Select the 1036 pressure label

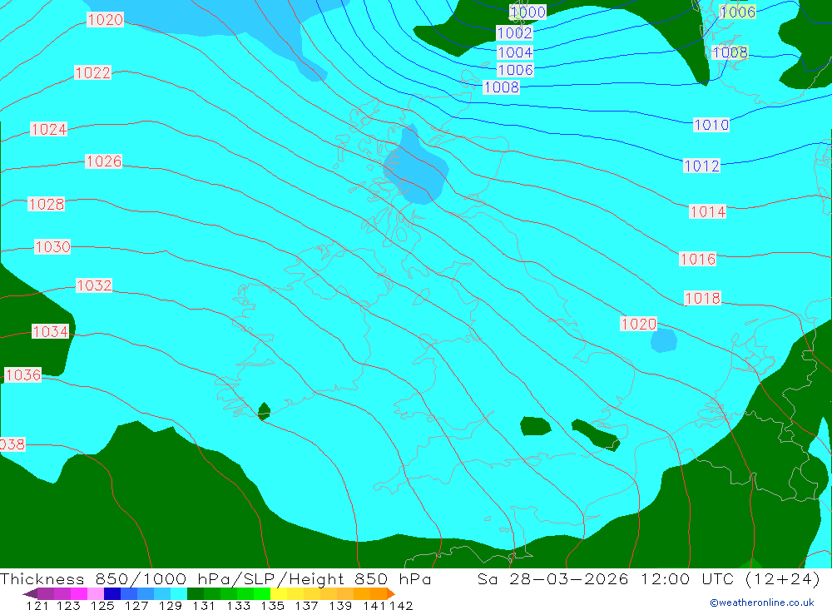(x=22, y=374)
